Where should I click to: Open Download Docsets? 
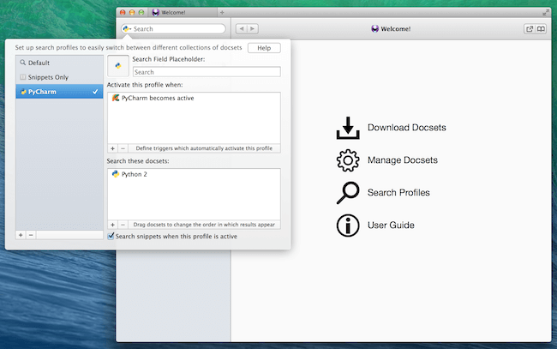pyautogui.click(x=406, y=128)
